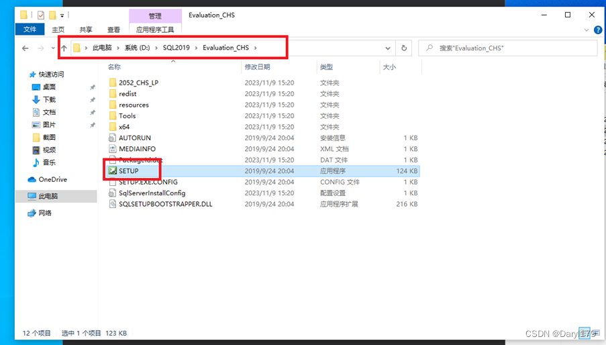Go back with the left arrow button

tap(25, 48)
